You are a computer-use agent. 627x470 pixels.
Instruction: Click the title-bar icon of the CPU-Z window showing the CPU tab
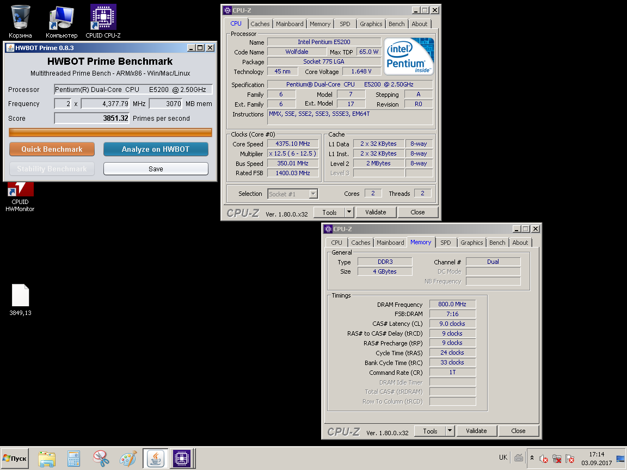[228, 10]
